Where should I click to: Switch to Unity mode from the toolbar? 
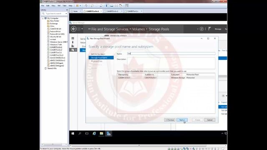tap(121, 5)
